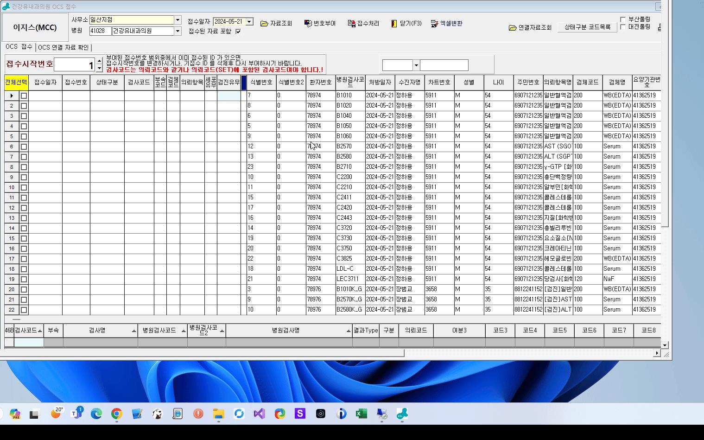Click the 전체선택 header button
The image size is (704, 440).
pos(16,82)
